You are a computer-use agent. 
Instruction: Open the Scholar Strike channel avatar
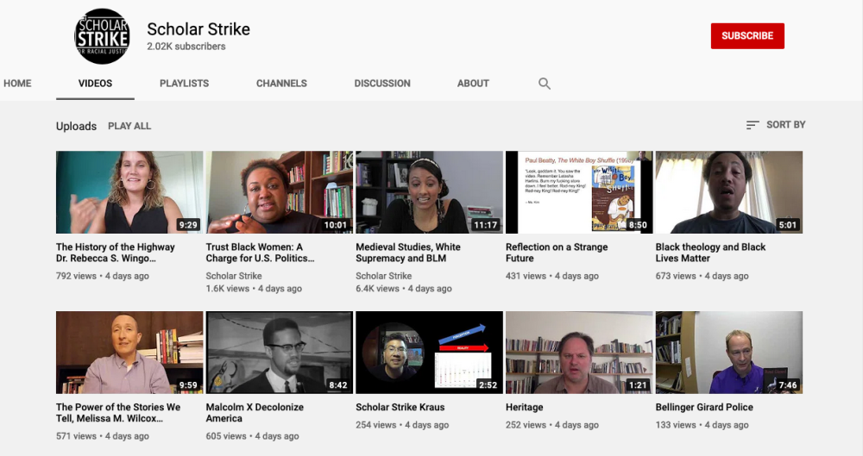coord(102,36)
